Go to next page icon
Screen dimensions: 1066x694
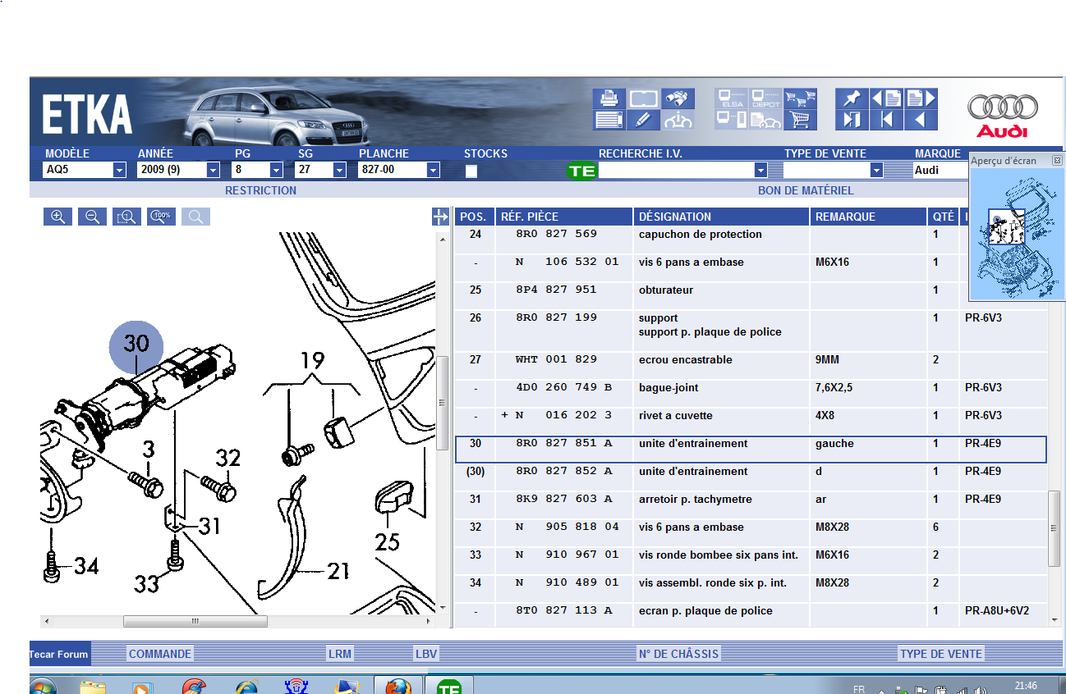pyautogui.click(x=921, y=98)
